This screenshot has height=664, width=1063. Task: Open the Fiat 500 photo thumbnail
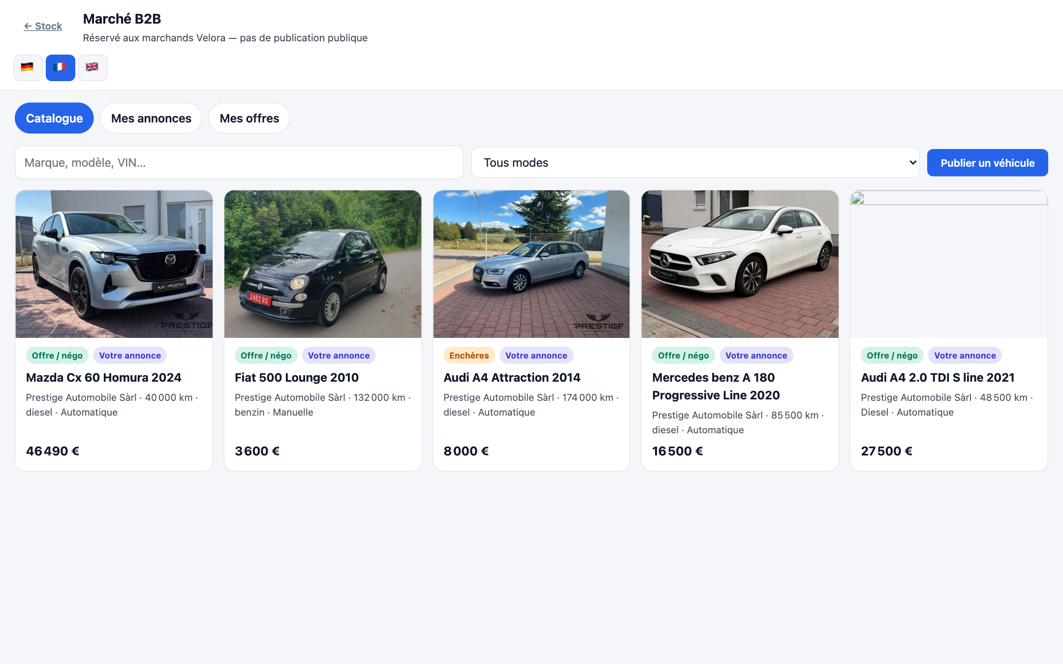[323, 264]
